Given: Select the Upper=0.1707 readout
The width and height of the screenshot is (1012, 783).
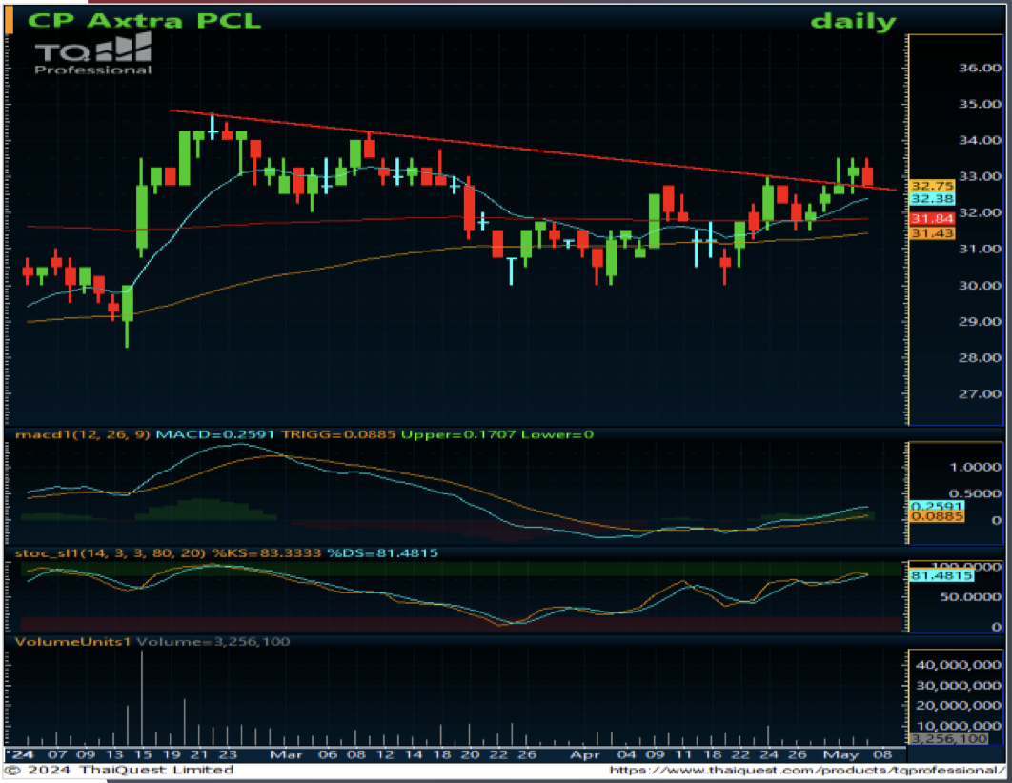Looking at the screenshot, I should (458, 434).
